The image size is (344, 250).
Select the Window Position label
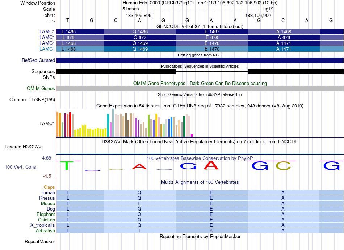pyautogui.click(x=38, y=3)
